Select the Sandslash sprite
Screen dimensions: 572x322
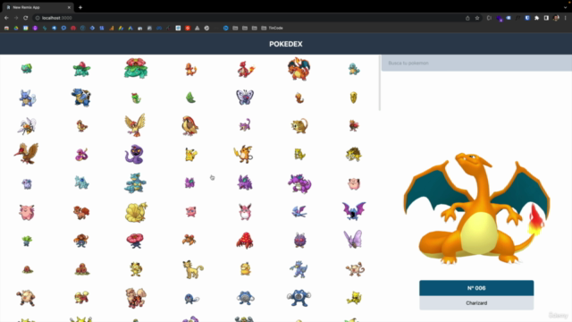coord(354,155)
